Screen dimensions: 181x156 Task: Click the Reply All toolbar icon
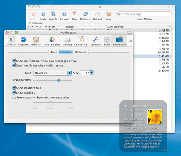coord(53,14)
